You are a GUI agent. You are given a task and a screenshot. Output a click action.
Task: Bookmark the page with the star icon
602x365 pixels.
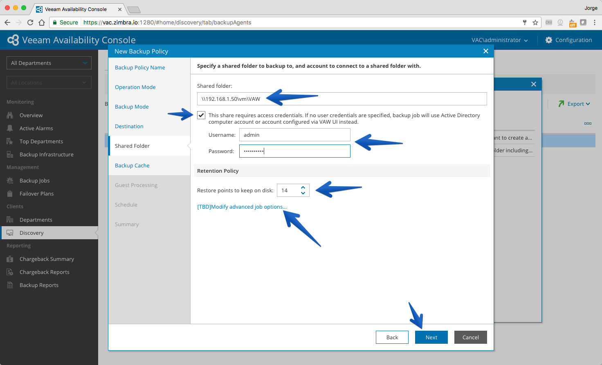tap(535, 22)
